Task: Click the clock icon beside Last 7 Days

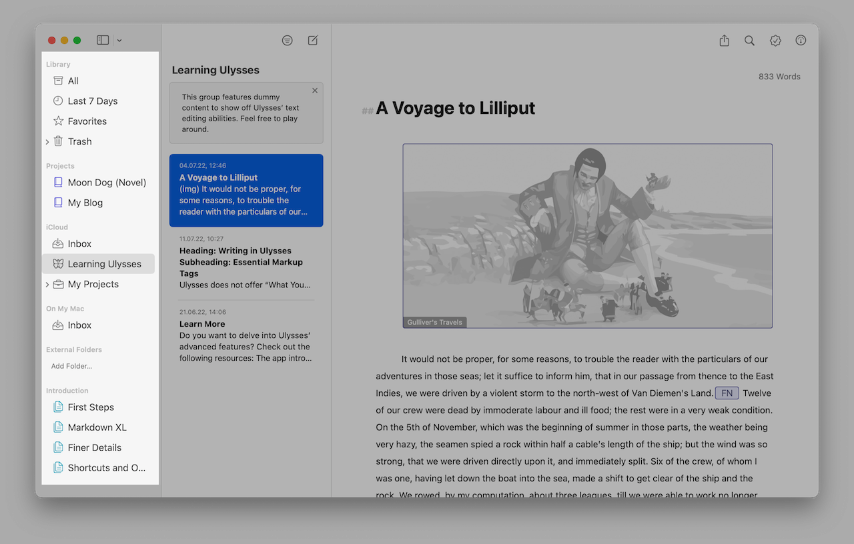Action: pos(58,101)
